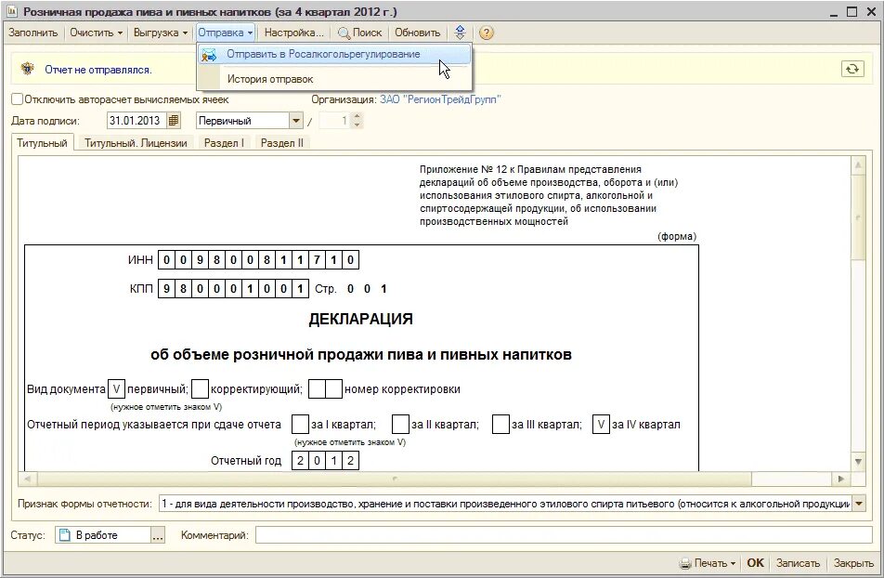
Task: Open the Очистить dropdown menu
Action: click(96, 33)
